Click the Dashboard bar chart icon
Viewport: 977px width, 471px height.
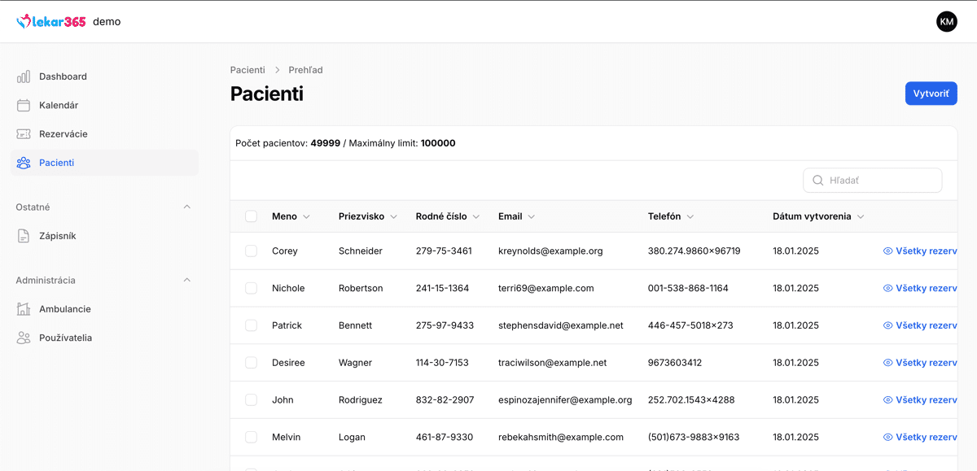point(24,76)
